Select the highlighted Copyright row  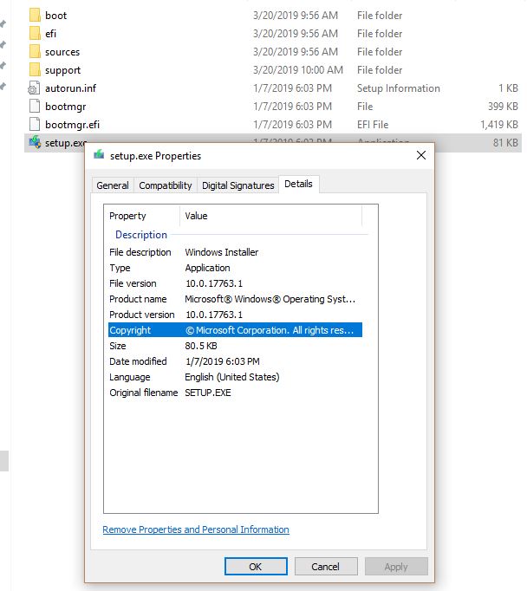(x=235, y=330)
